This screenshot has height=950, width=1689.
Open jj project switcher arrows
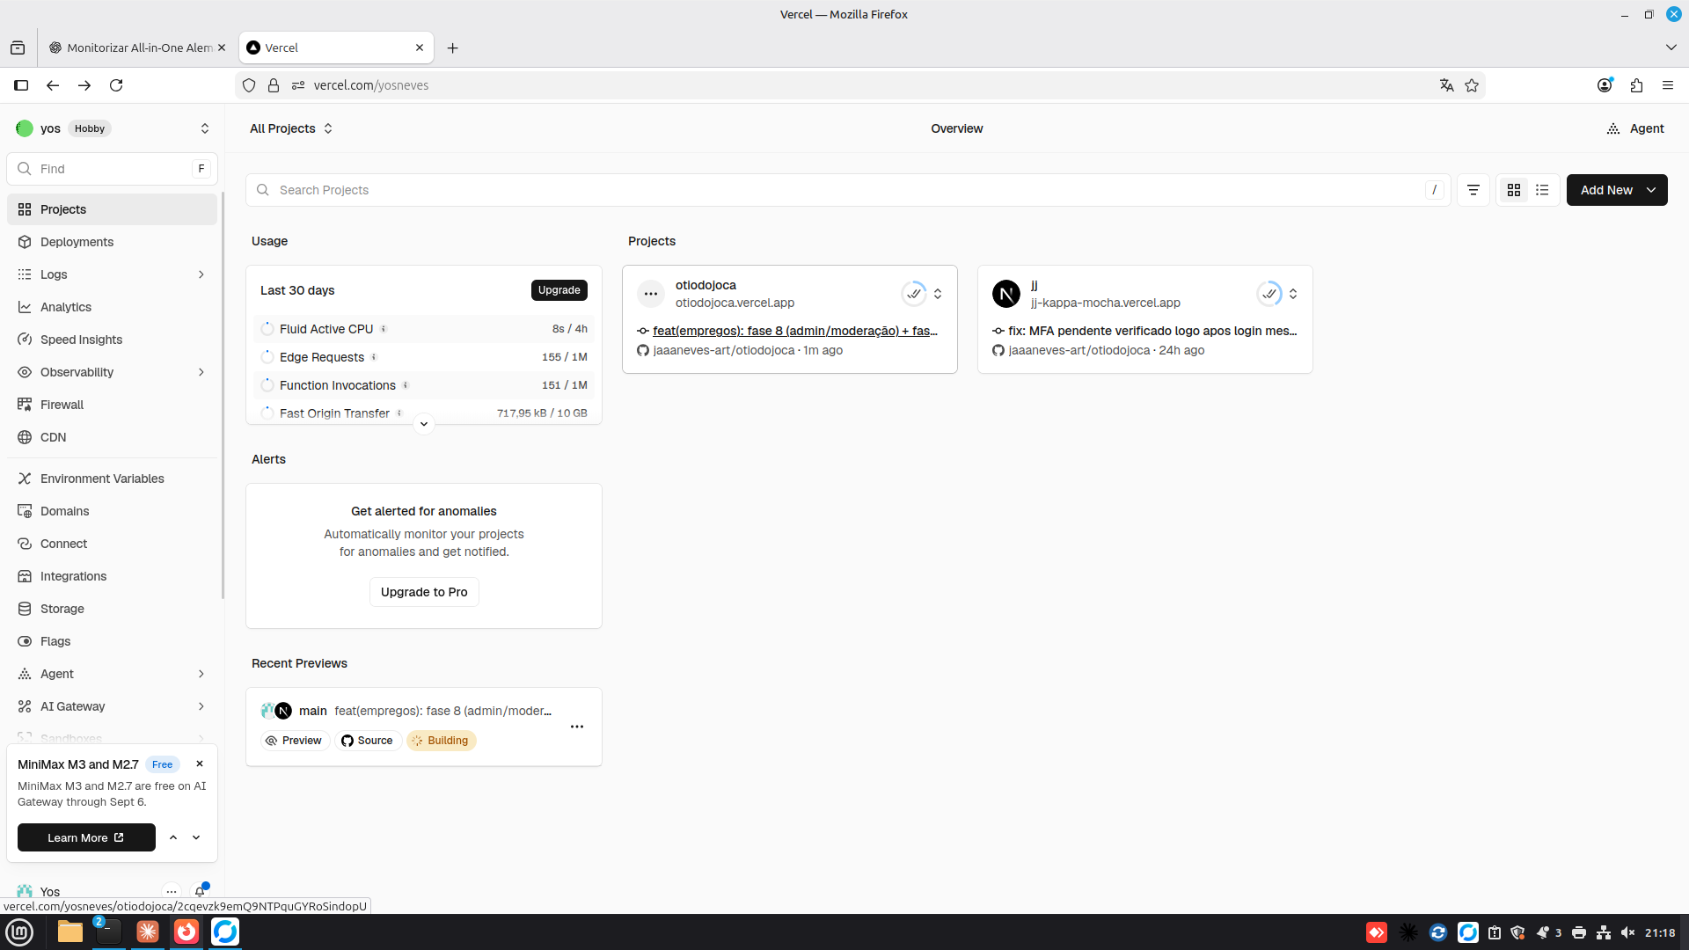pyautogui.click(x=1293, y=294)
